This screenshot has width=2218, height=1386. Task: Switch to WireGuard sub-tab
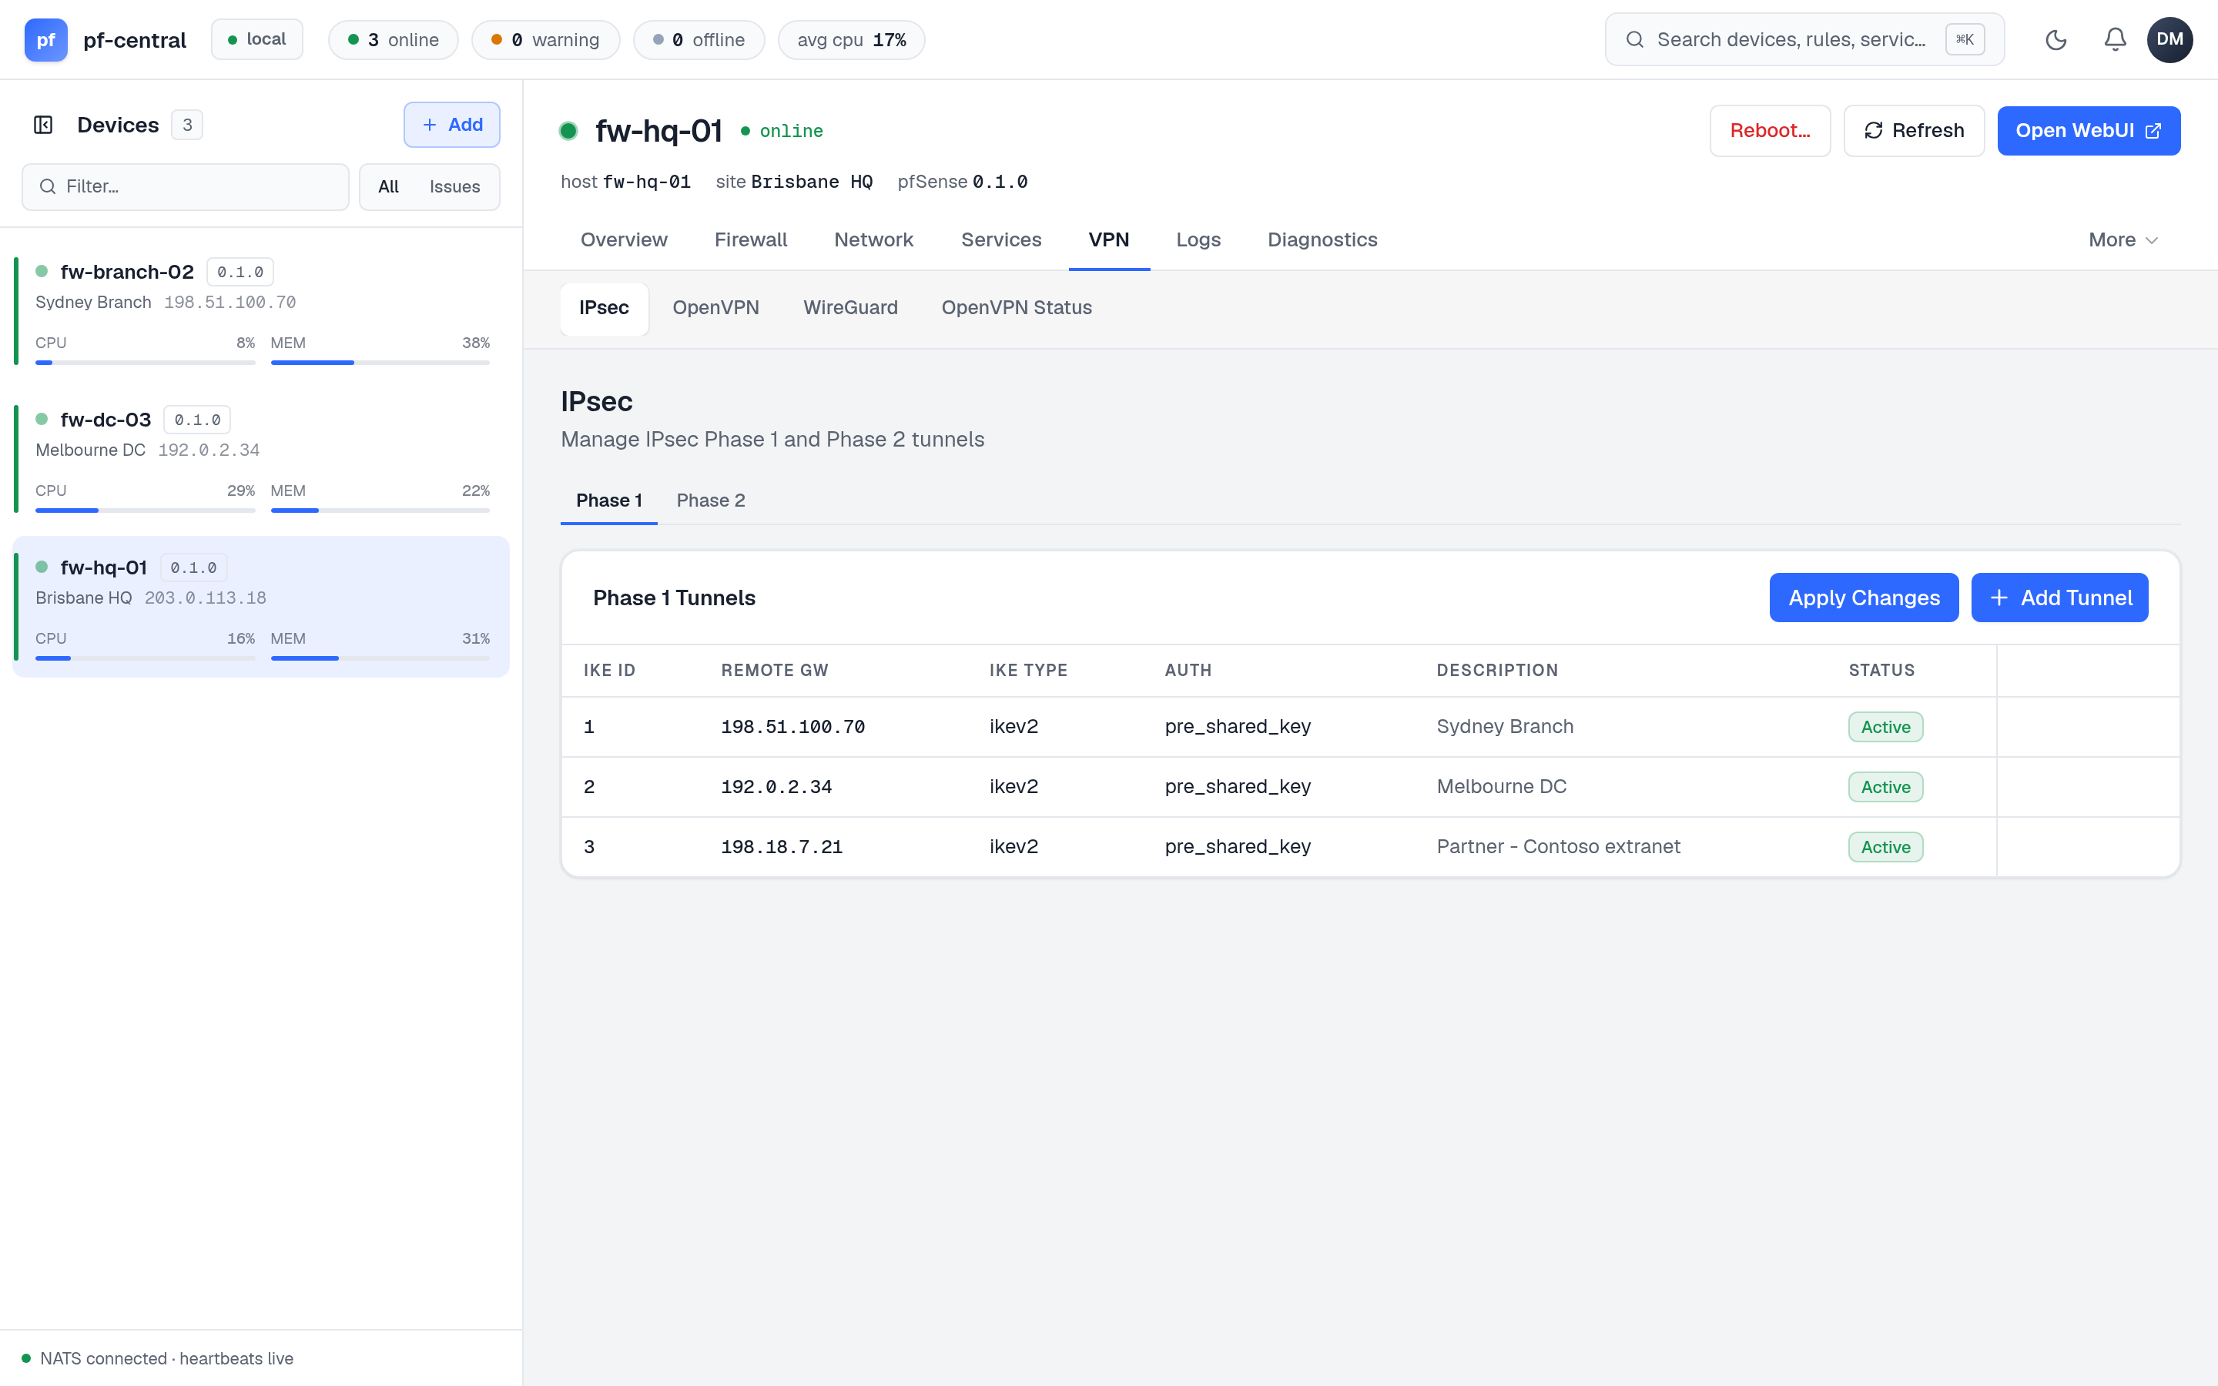(x=849, y=308)
